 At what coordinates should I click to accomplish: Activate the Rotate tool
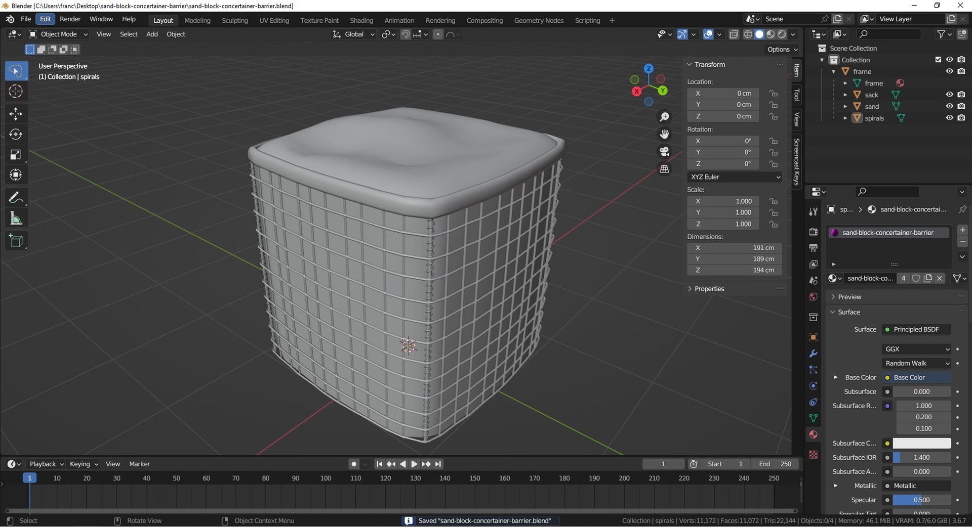(x=16, y=134)
